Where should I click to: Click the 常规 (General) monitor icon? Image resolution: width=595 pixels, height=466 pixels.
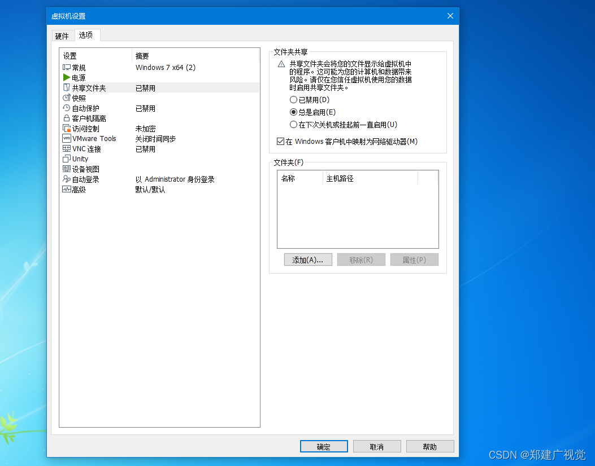click(x=67, y=68)
